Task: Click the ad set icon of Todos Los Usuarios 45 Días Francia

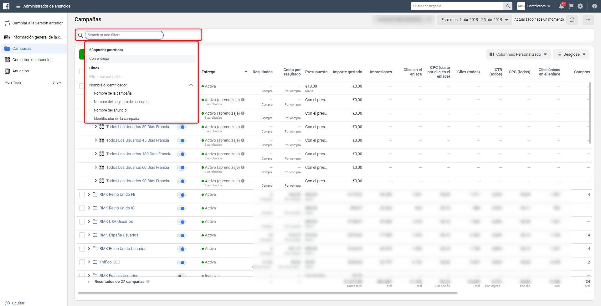Action: 102,140
